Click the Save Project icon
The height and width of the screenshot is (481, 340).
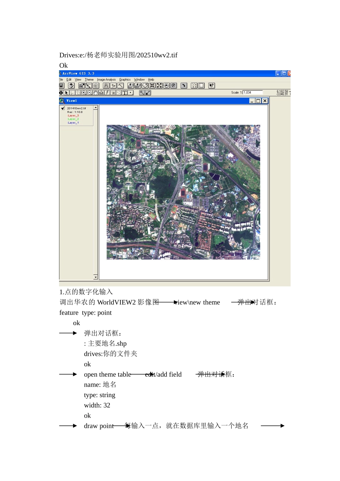click(61, 86)
